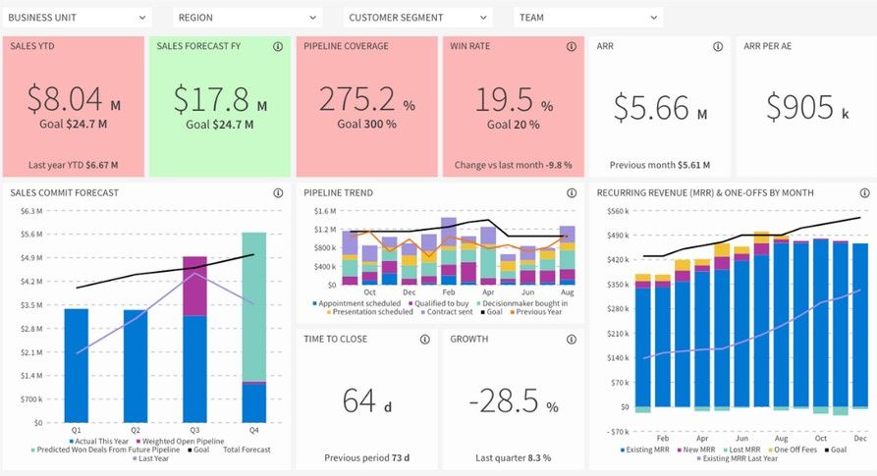This screenshot has height=476, width=877.
Task: Show info for Win Rate card
Action: pyautogui.click(x=571, y=46)
